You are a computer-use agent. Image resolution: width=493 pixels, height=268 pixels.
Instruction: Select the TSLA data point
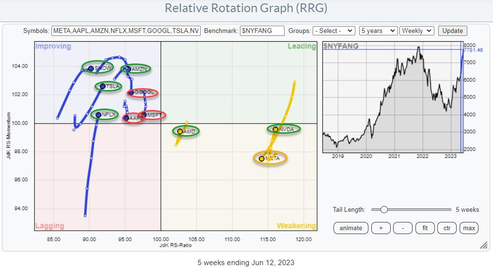[x=102, y=86]
